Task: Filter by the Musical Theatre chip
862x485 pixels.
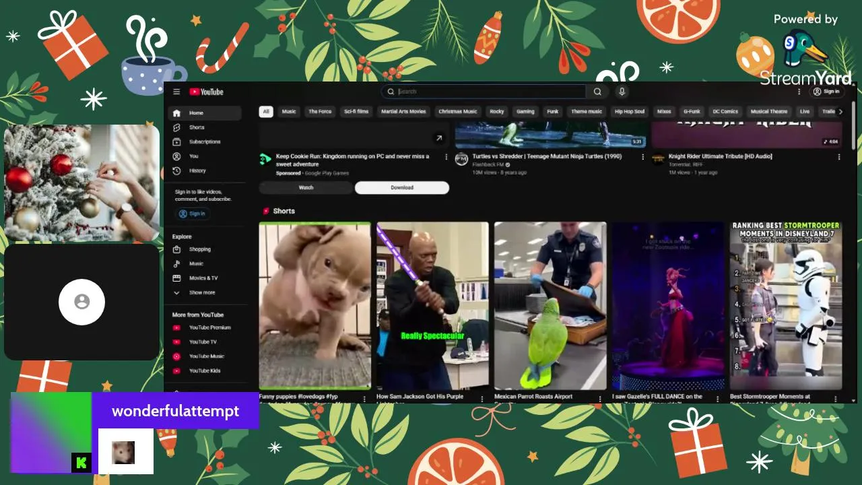Action: pos(769,112)
